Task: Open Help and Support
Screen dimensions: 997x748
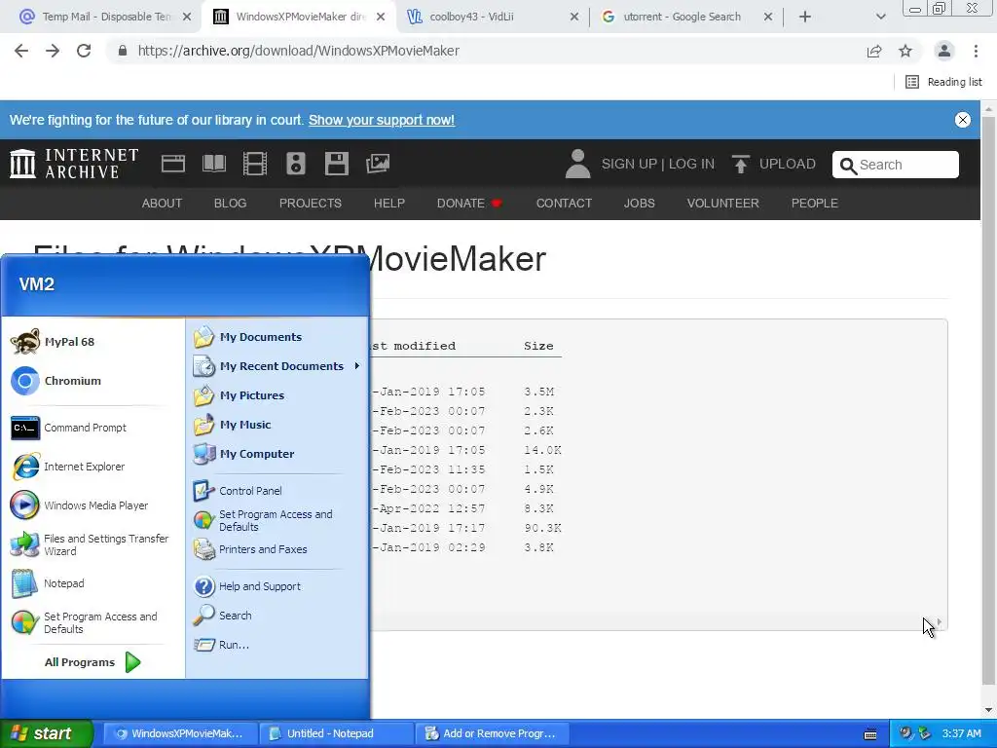Action: pos(247,586)
